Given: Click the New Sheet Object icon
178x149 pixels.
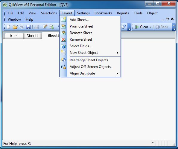Looking at the screenshot, I should 63,53.
